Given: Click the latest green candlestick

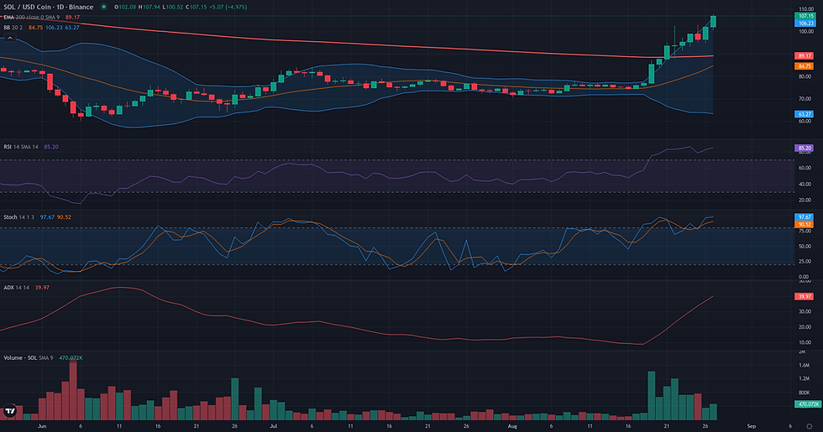Looking at the screenshot, I should [x=713, y=22].
